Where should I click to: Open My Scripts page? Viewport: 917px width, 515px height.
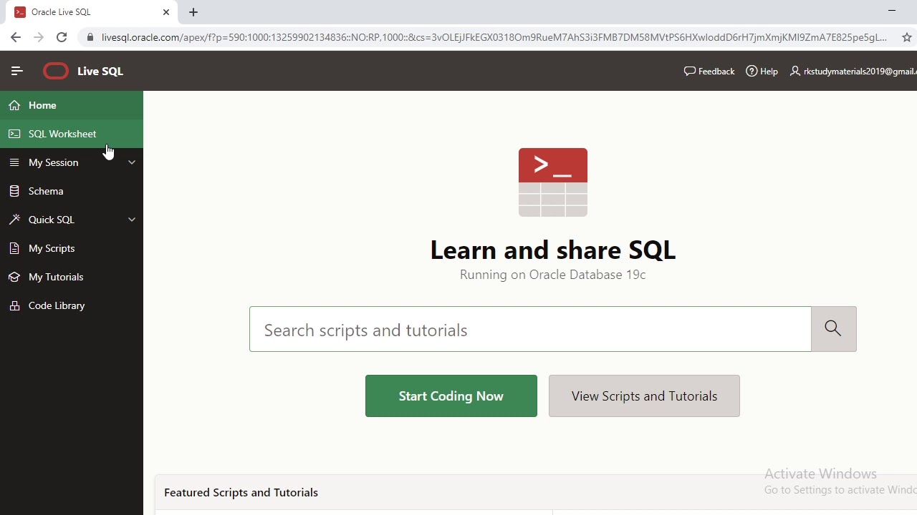click(x=72, y=248)
